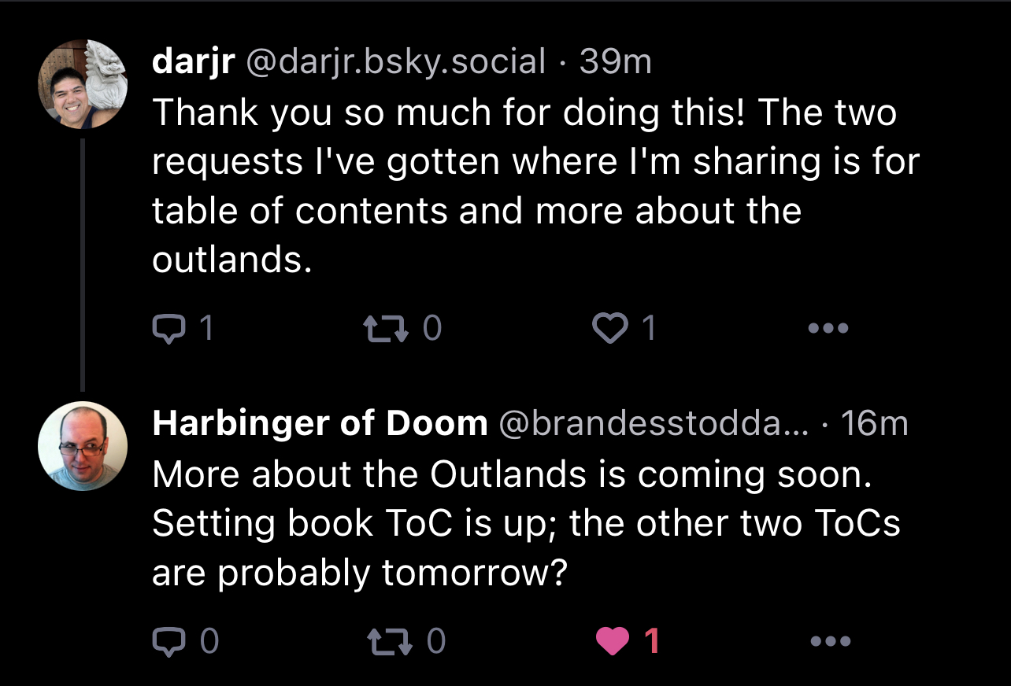Open Harbinger of Doom's avatar
Viewport: 1011px width, 686px height.
coord(83,446)
